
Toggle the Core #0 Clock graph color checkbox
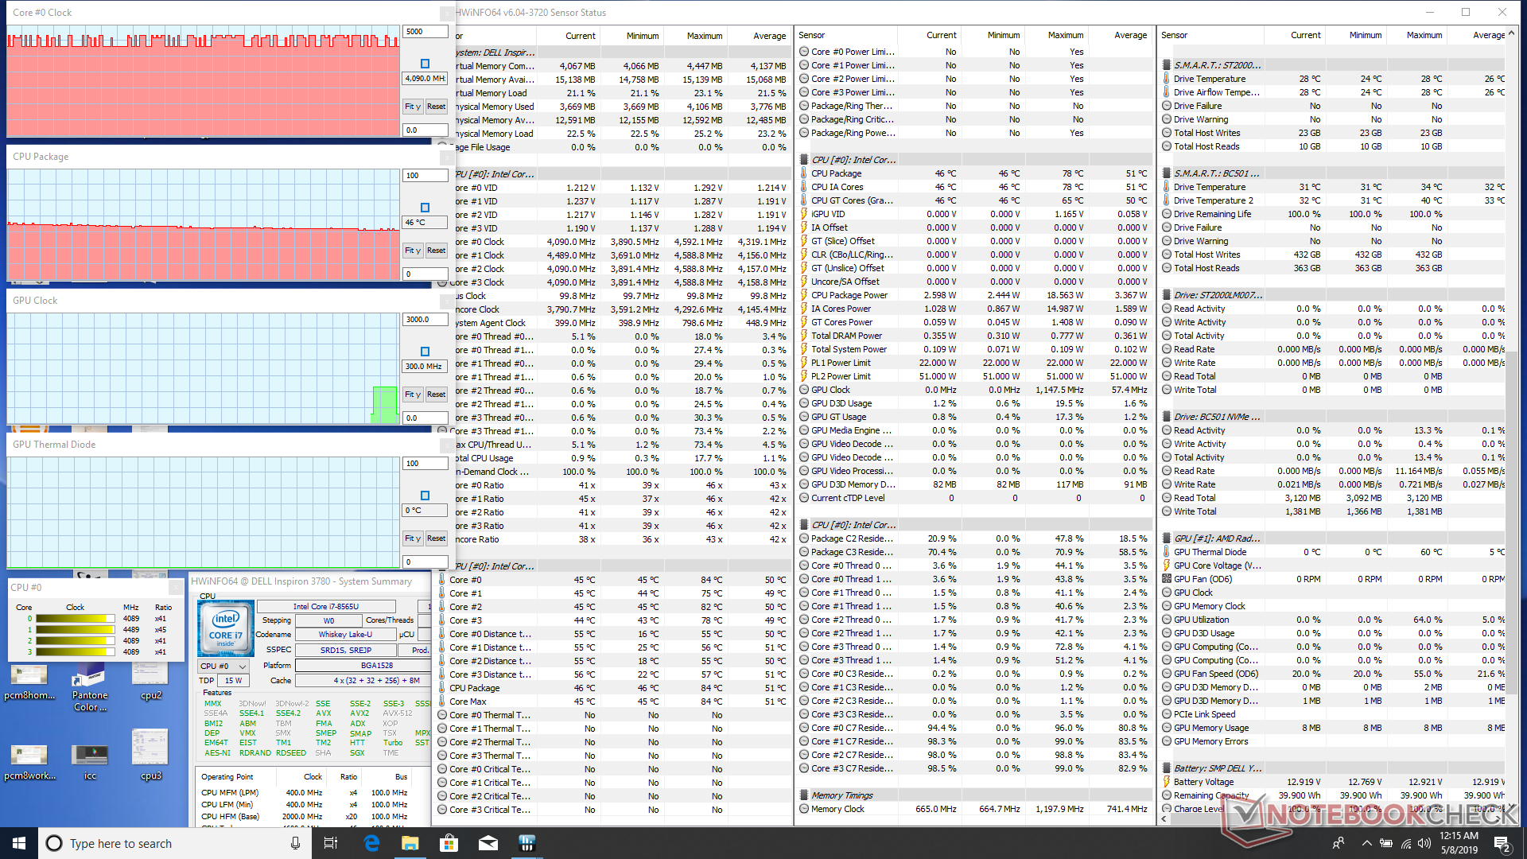coord(425,64)
